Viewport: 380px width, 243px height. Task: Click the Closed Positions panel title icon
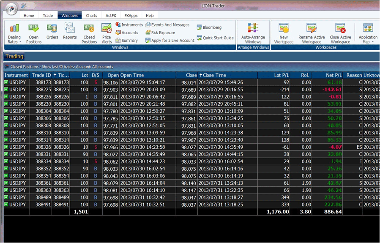6,66
